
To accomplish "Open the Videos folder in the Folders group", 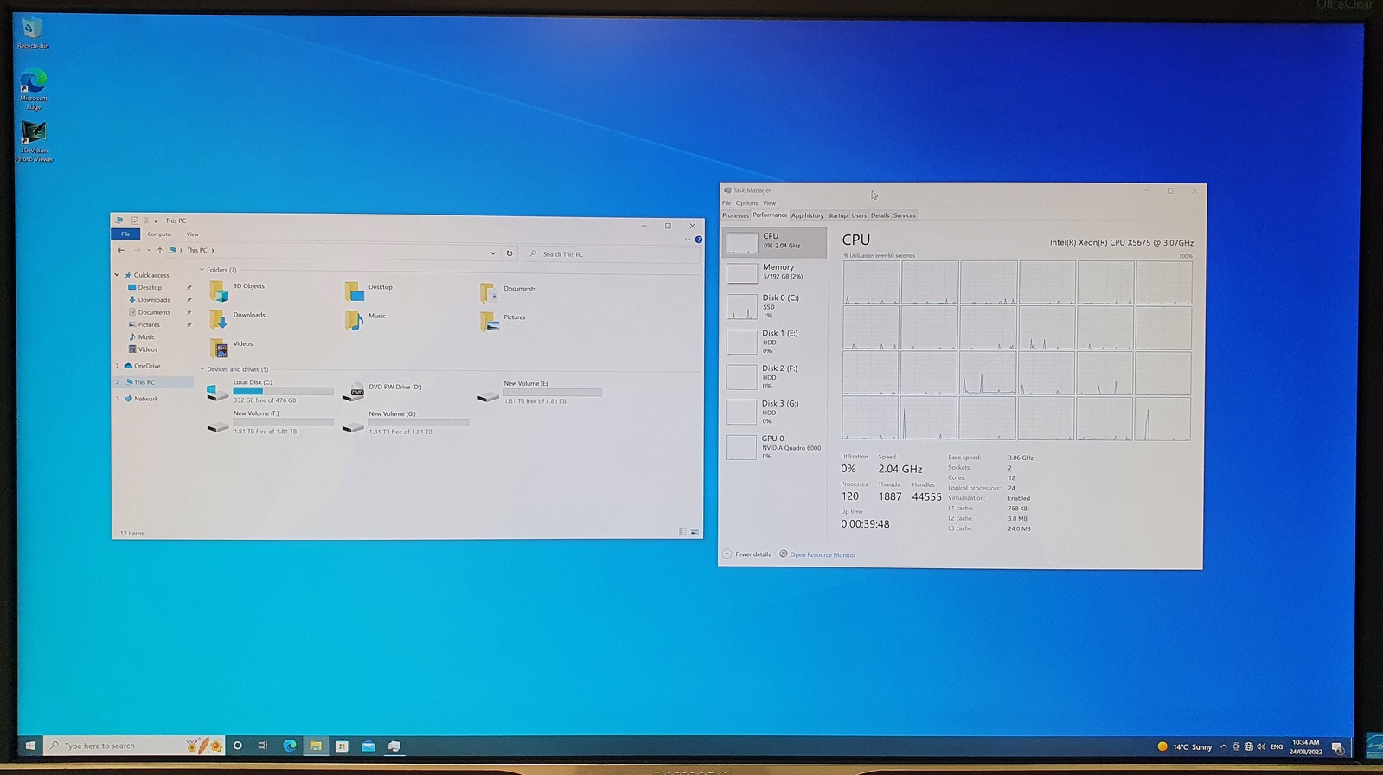I will (x=231, y=348).
